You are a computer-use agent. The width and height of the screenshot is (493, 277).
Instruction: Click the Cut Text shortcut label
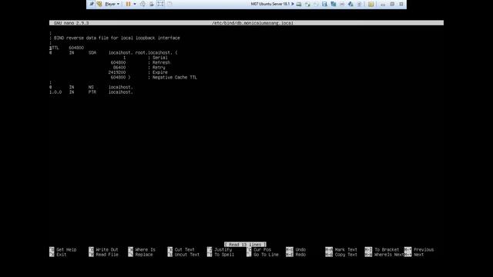185,249
